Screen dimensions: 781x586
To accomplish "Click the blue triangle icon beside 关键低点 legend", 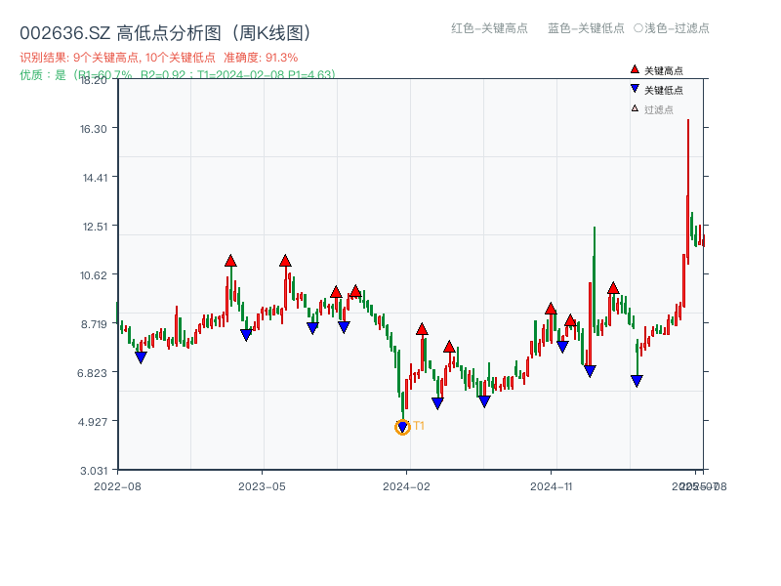I will click(x=635, y=89).
